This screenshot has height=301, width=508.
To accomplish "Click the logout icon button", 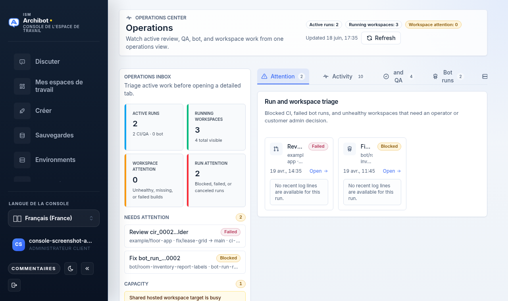I will pyautogui.click(x=14, y=285).
